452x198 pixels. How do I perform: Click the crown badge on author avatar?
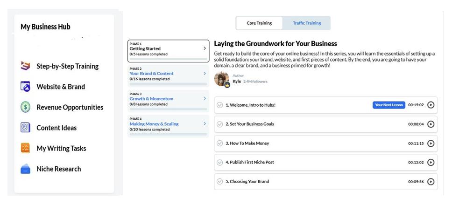click(x=227, y=85)
